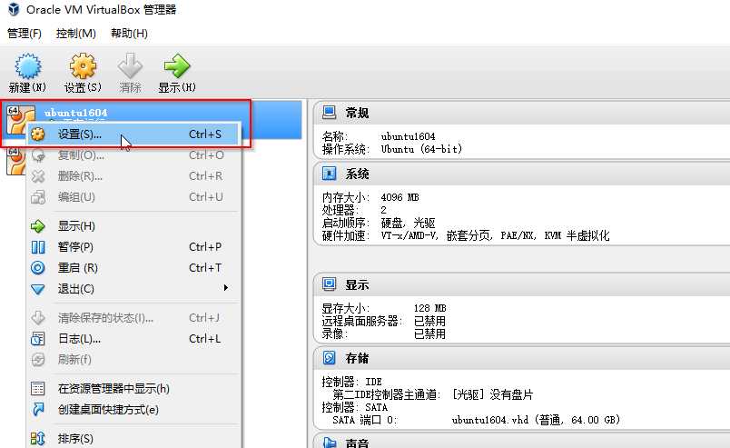
Task: Click the chip icon of 系统 section
Action: 330,174
